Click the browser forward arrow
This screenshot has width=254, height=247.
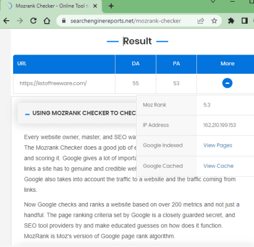tap(20, 21)
